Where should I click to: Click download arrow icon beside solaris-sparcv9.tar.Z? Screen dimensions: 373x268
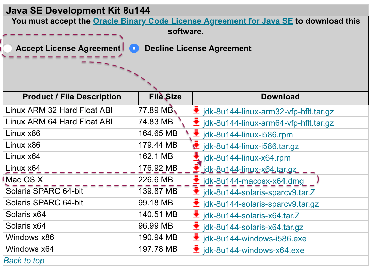[196, 191]
